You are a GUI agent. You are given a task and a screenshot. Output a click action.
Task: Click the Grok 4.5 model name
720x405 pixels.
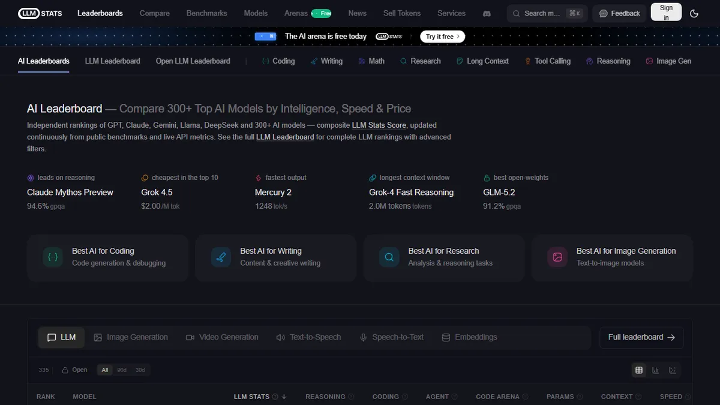point(157,193)
